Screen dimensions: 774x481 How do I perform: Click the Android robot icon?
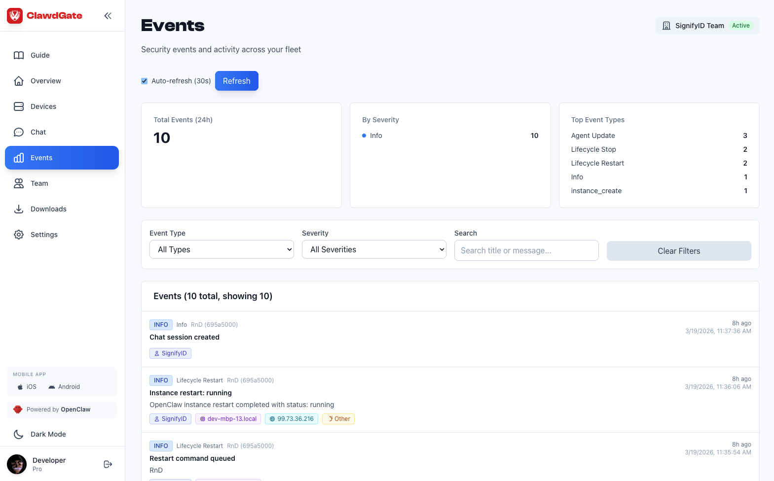click(x=52, y=387)
